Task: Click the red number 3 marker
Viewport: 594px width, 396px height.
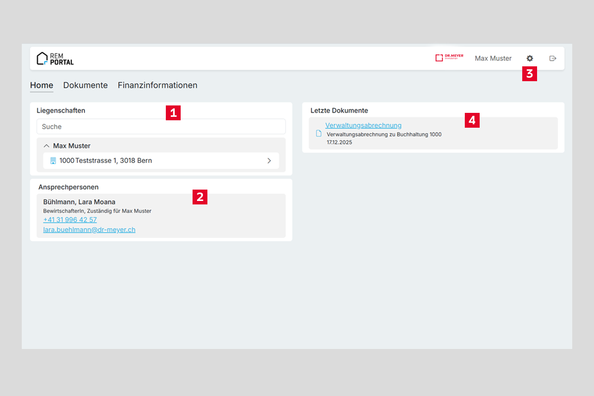Action: pos(530,74)
